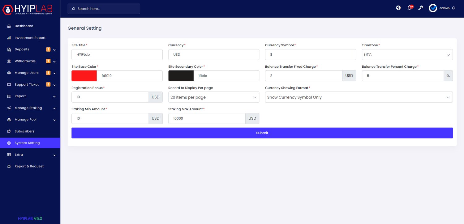Select System Setting in the sidebar
This screenshot has width=464, height=224.
30,143
